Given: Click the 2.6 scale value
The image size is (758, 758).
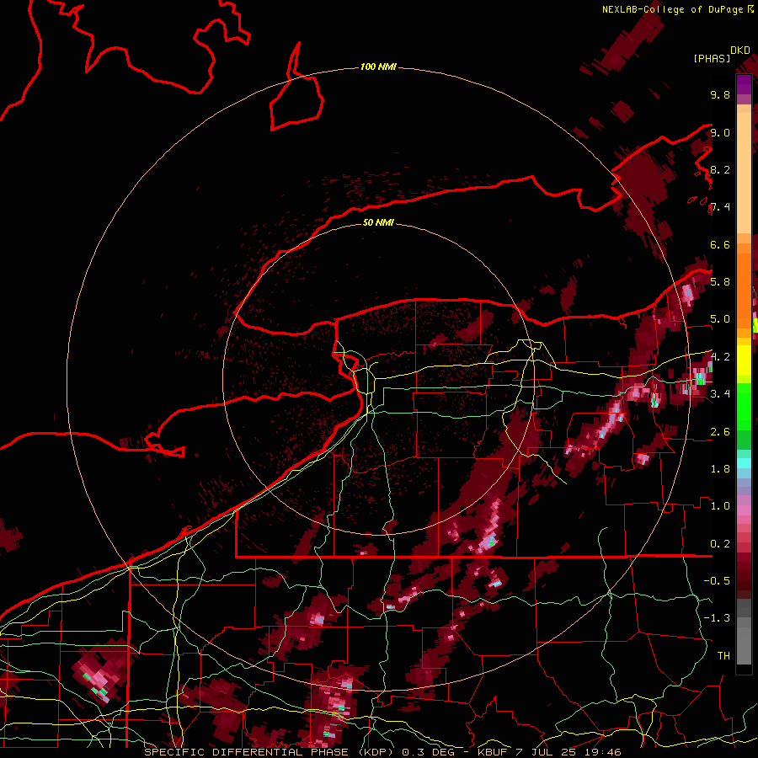Looking at the screenshot, I should [x=720, y=432].
